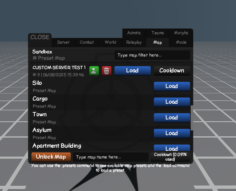The height and width of the screenshot is (191, 236).
Task: Show the Morphs tab
Action: coord(181,33)
